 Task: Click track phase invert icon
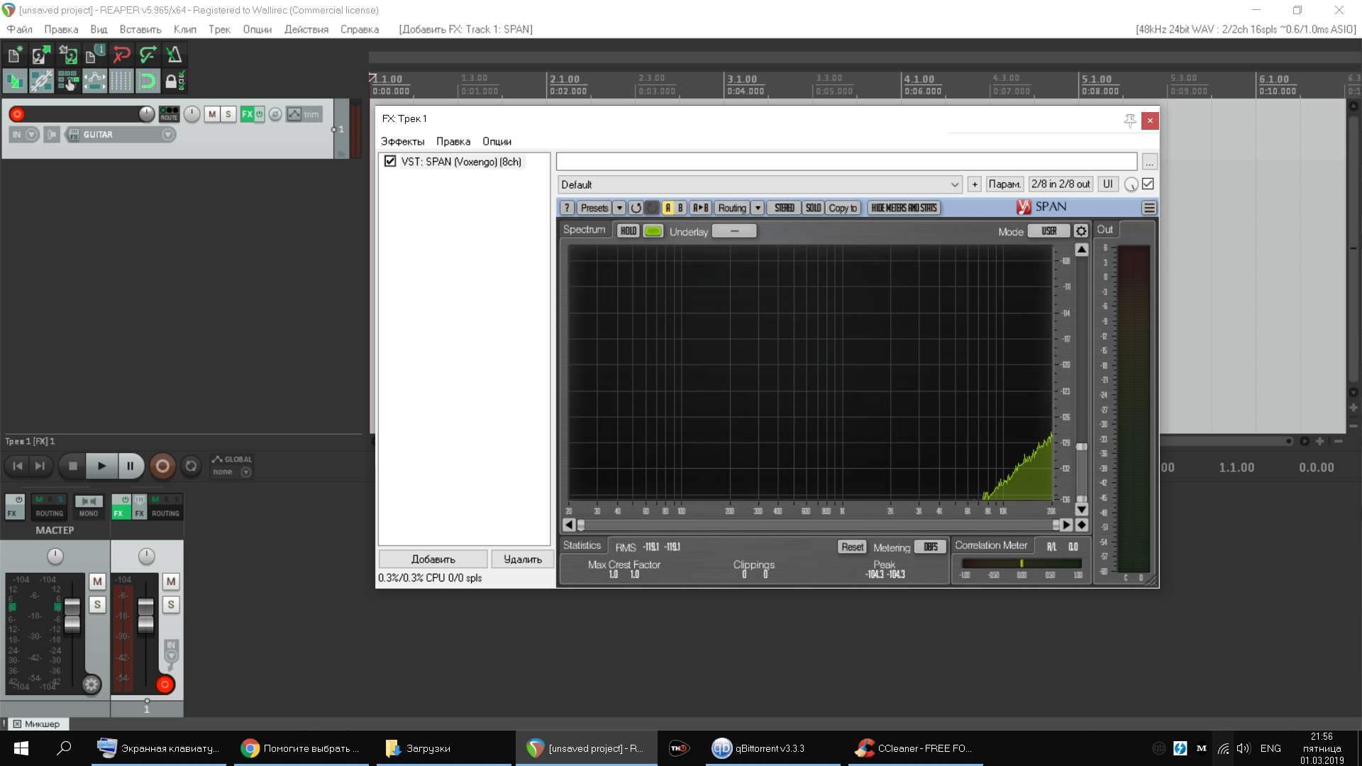point(275,114)
